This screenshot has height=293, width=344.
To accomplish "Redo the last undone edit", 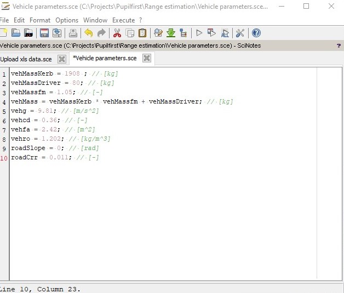I will tap(101, 33).
